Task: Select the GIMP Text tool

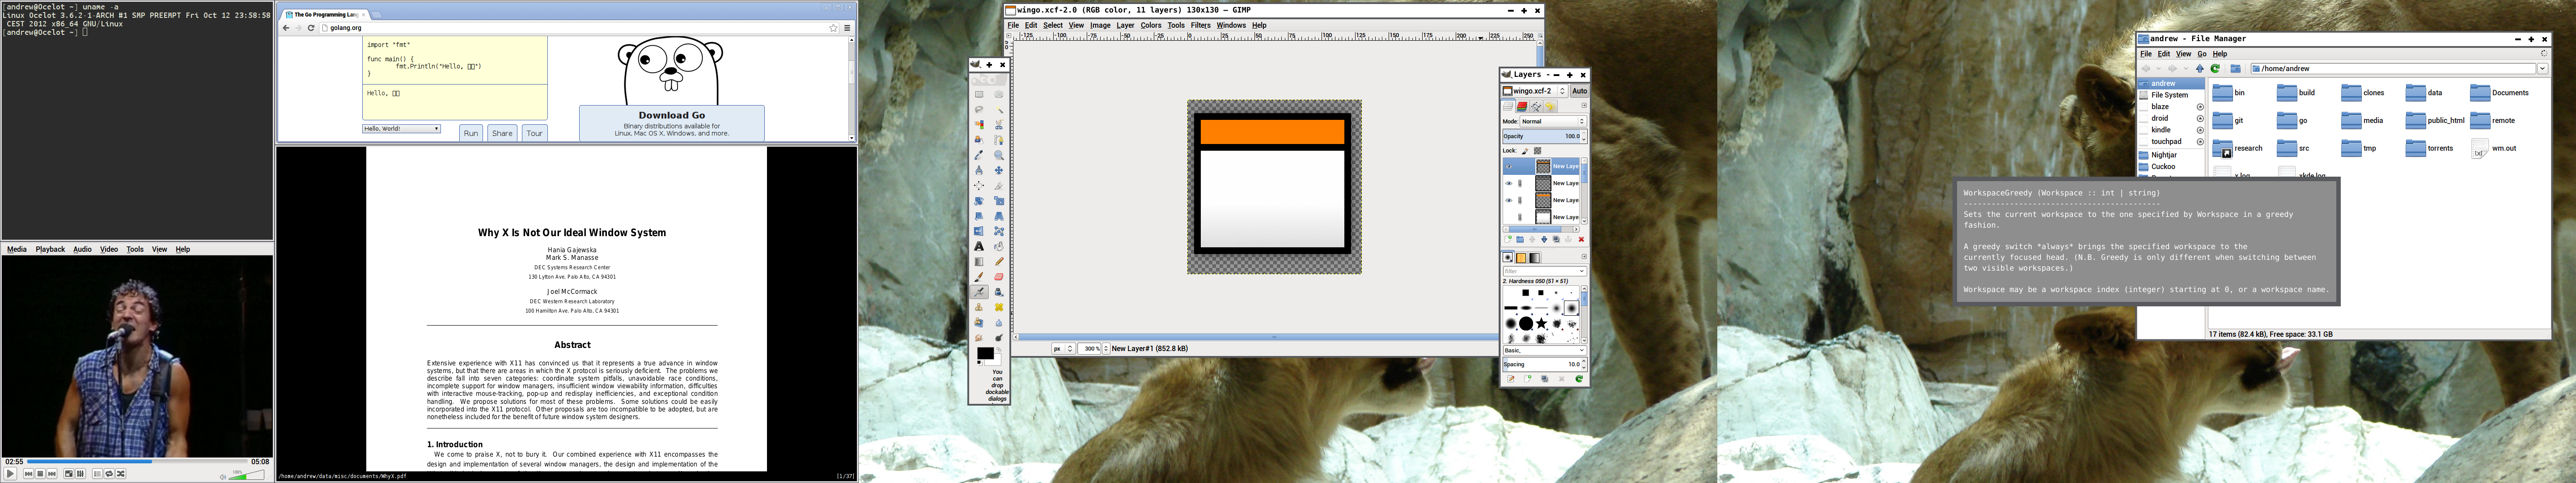Action: (979, 246)
